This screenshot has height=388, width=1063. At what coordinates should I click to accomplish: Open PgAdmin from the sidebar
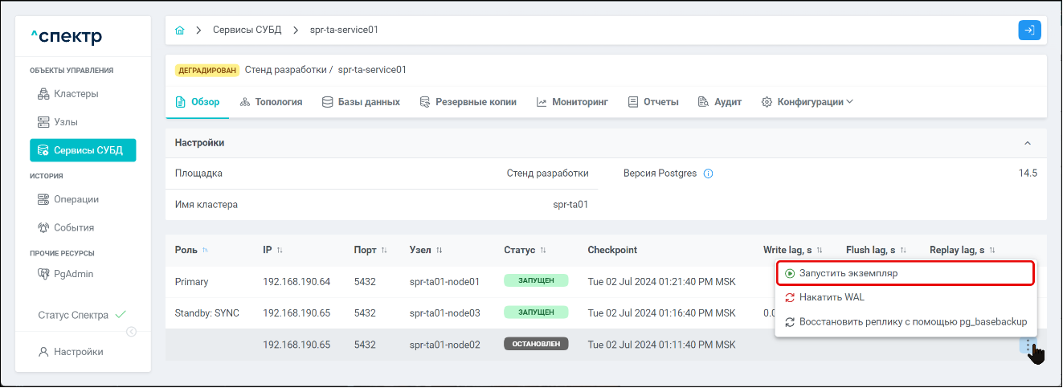pos(73,274)
